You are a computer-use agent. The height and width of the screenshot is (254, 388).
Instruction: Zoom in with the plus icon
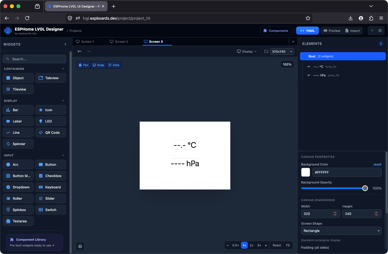click(266, 245)
